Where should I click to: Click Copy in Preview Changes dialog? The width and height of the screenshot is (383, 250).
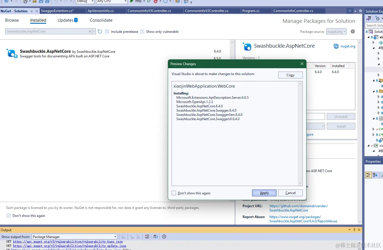(291, 75)
